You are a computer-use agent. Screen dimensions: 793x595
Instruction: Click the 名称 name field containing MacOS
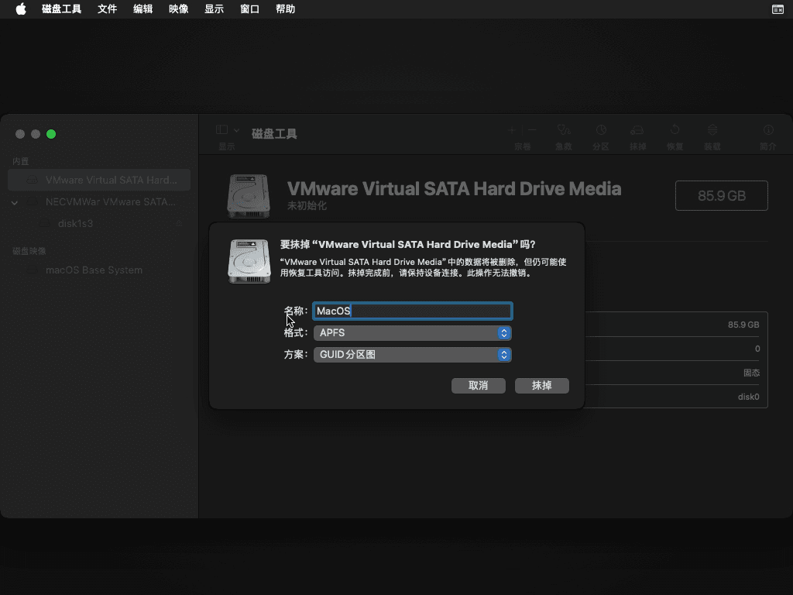(x=411, y=311)
